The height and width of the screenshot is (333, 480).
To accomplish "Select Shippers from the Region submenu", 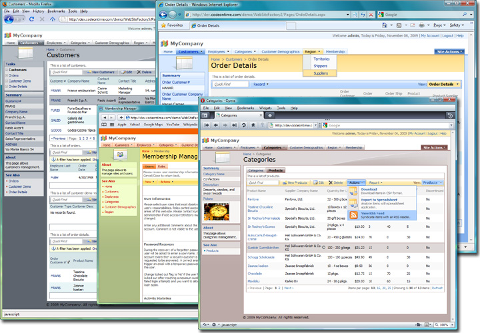I will click(x=320, y=66).
